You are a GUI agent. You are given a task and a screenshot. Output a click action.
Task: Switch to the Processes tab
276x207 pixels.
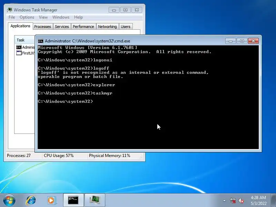(x=42, y=27)
